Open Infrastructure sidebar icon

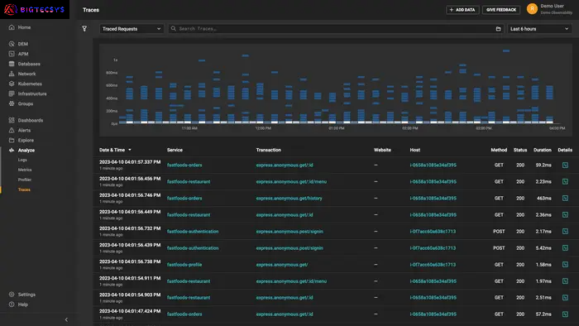(x=12, y=93)
